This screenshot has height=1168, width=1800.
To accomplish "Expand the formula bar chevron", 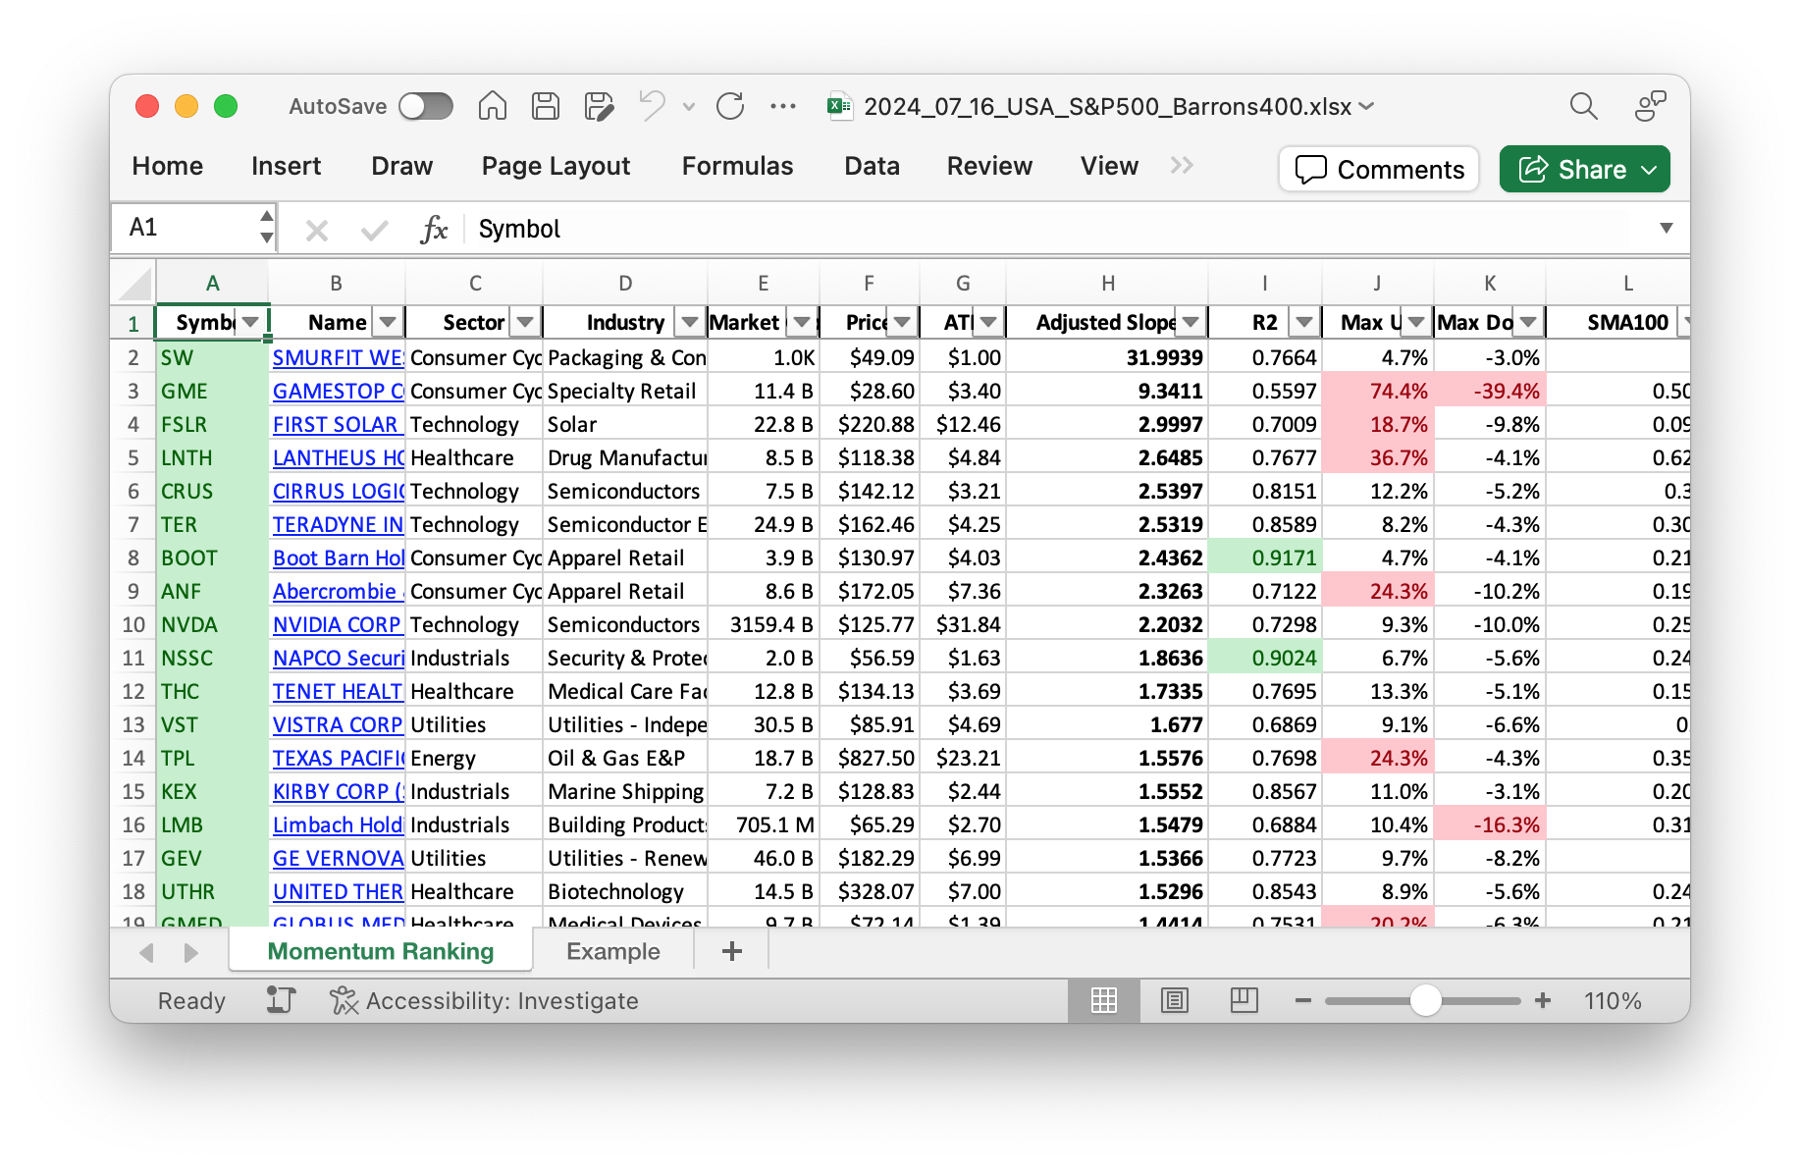I will point(1666,228).
